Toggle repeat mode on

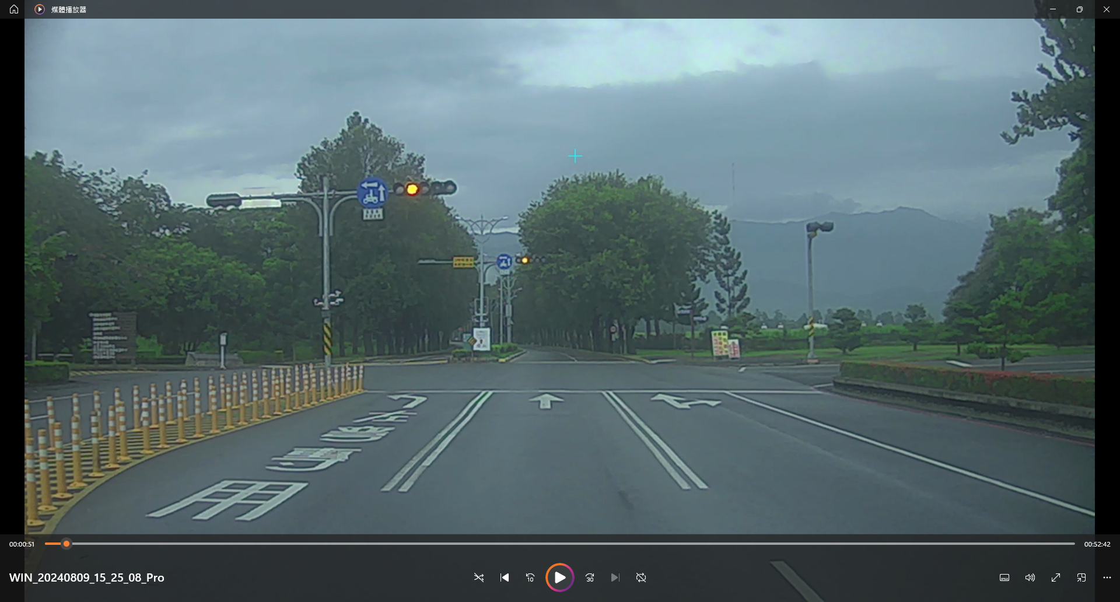pyautogui.click(x=640, y=577)
